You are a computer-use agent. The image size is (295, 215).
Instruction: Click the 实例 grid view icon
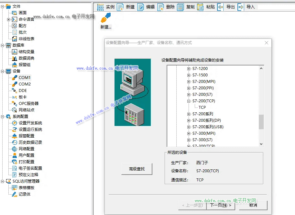(x=101, y=7)
